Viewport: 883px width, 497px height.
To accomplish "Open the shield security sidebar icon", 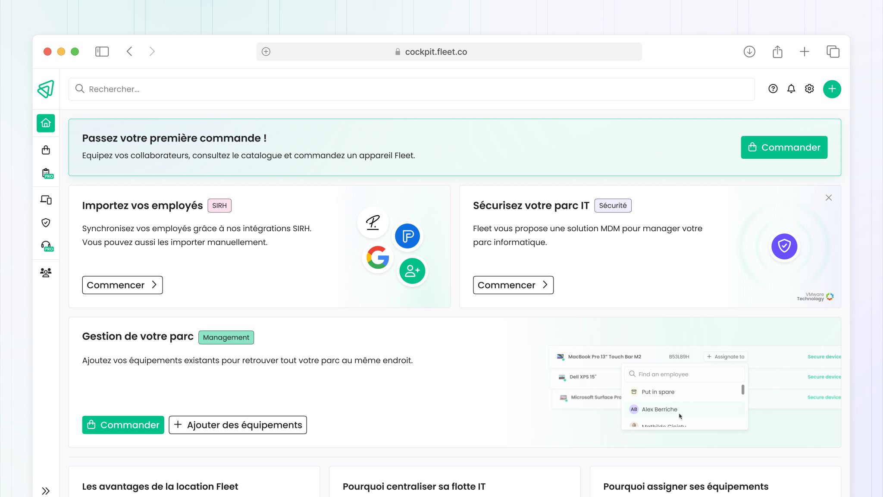I will pyautogui.click(x=46, y=223).
